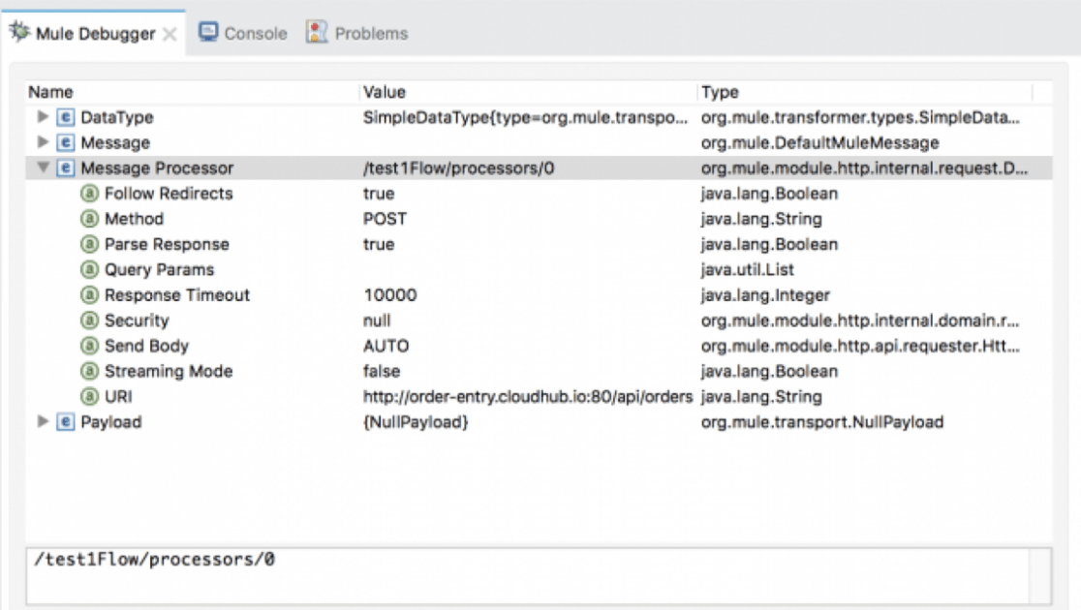Image resolution: width=1081 pixels, height=610 pixels.
Task: Click the attribute icon beside Streaming Mode
Action: (90, 371)
